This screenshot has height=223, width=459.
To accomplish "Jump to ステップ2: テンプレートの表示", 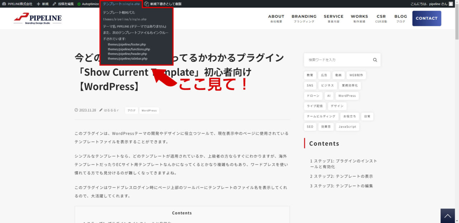I will pos(341,176).
